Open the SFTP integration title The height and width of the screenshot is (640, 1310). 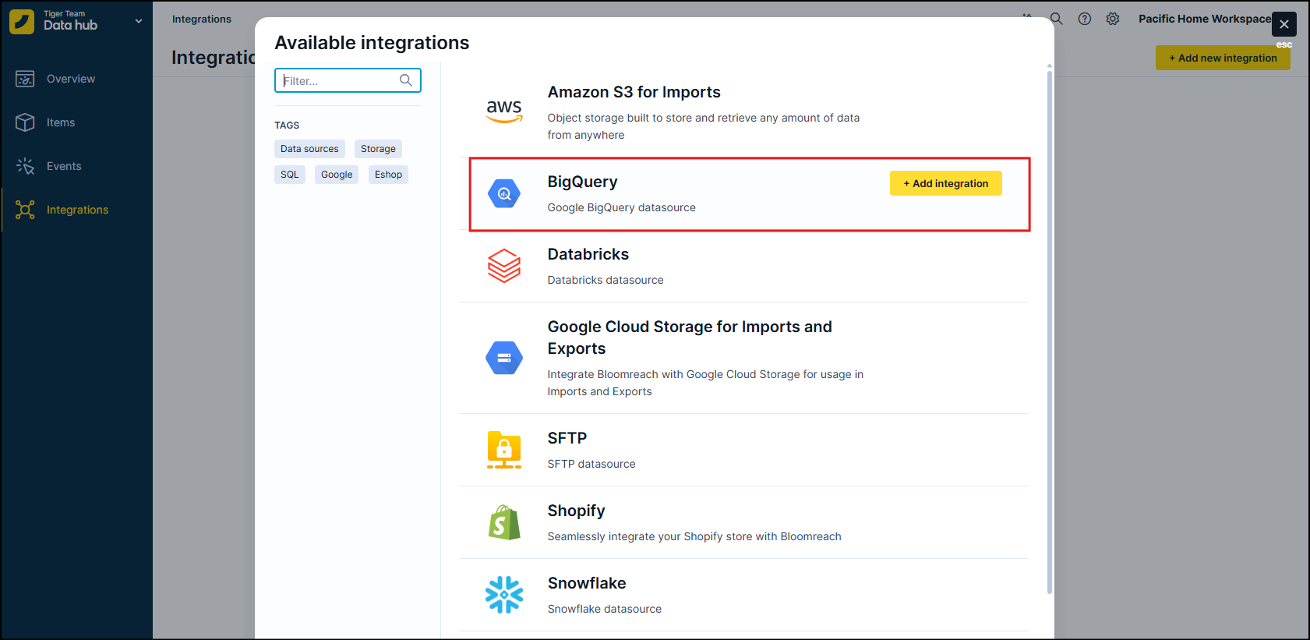[x=567, y=438]
